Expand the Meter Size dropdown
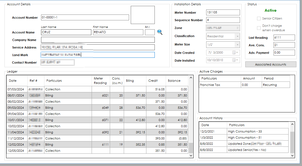Screen dimensions: 302x166 (237, 45)
